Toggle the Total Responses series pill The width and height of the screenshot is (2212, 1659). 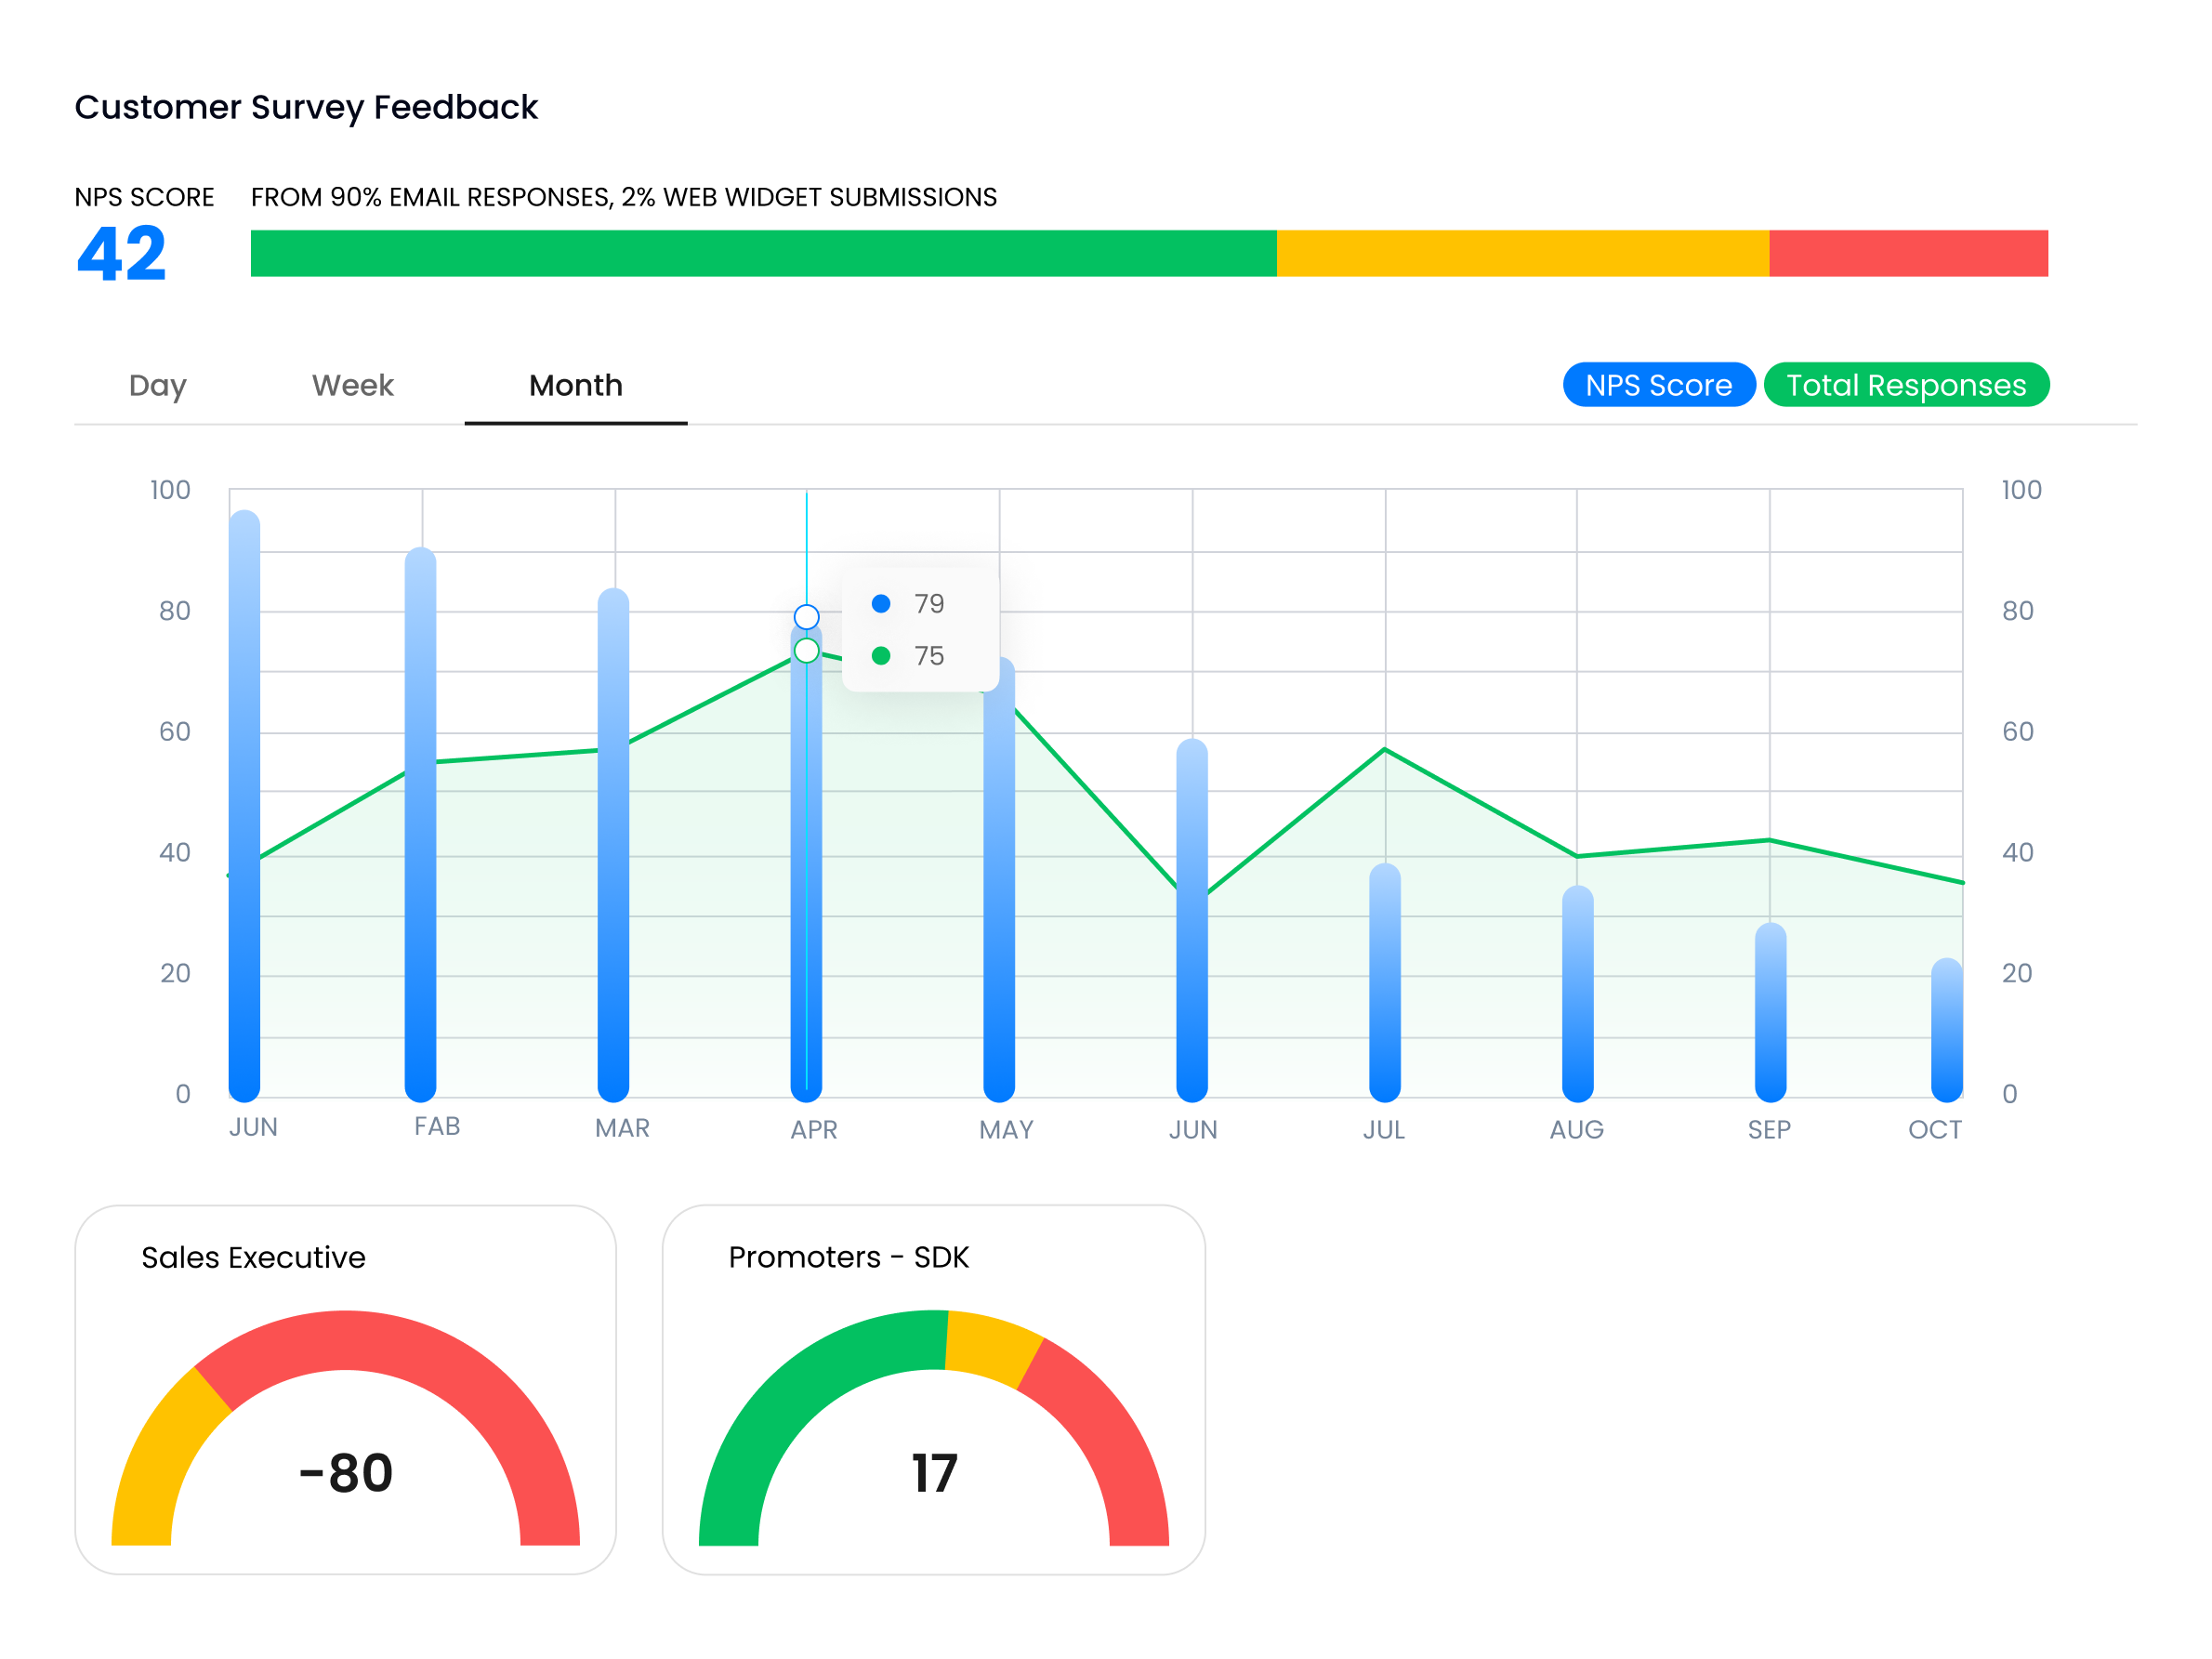pyautogui.click(x=1906, y=385)
